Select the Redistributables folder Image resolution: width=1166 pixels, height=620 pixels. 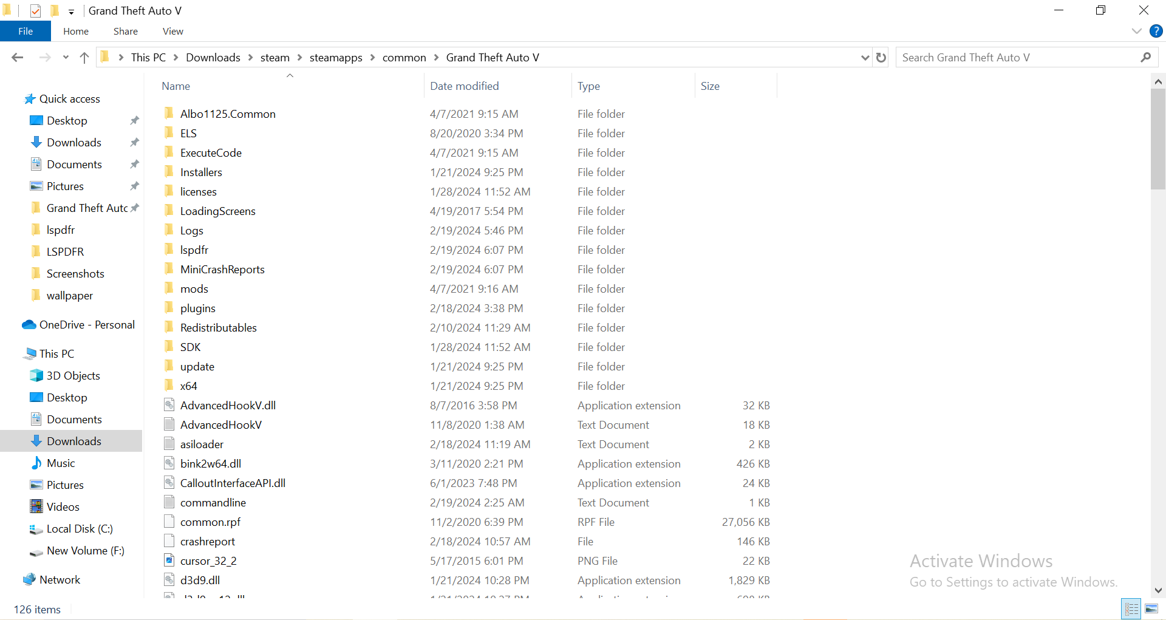click(x=218, y=327)
